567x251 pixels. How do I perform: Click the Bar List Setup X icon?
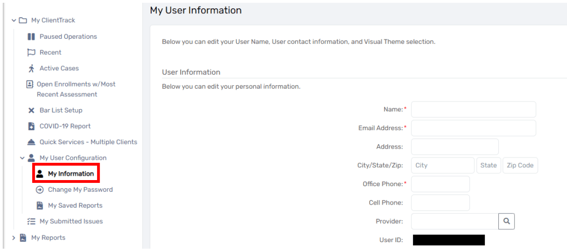31,110
